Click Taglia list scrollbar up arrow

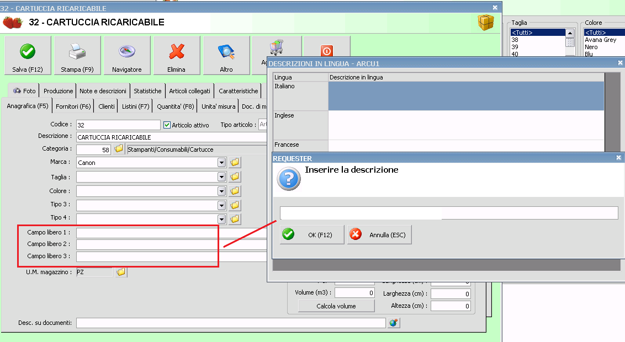[x=570, y=34]
